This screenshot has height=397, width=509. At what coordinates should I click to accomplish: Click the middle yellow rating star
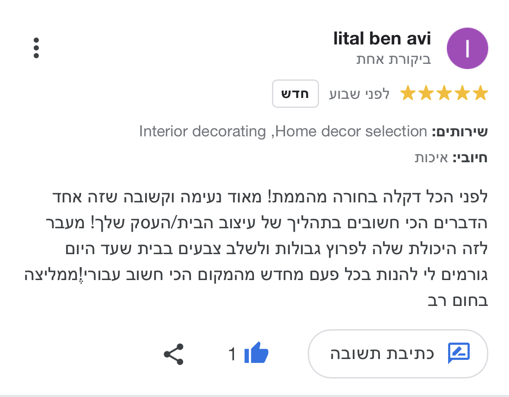(444, 94)
